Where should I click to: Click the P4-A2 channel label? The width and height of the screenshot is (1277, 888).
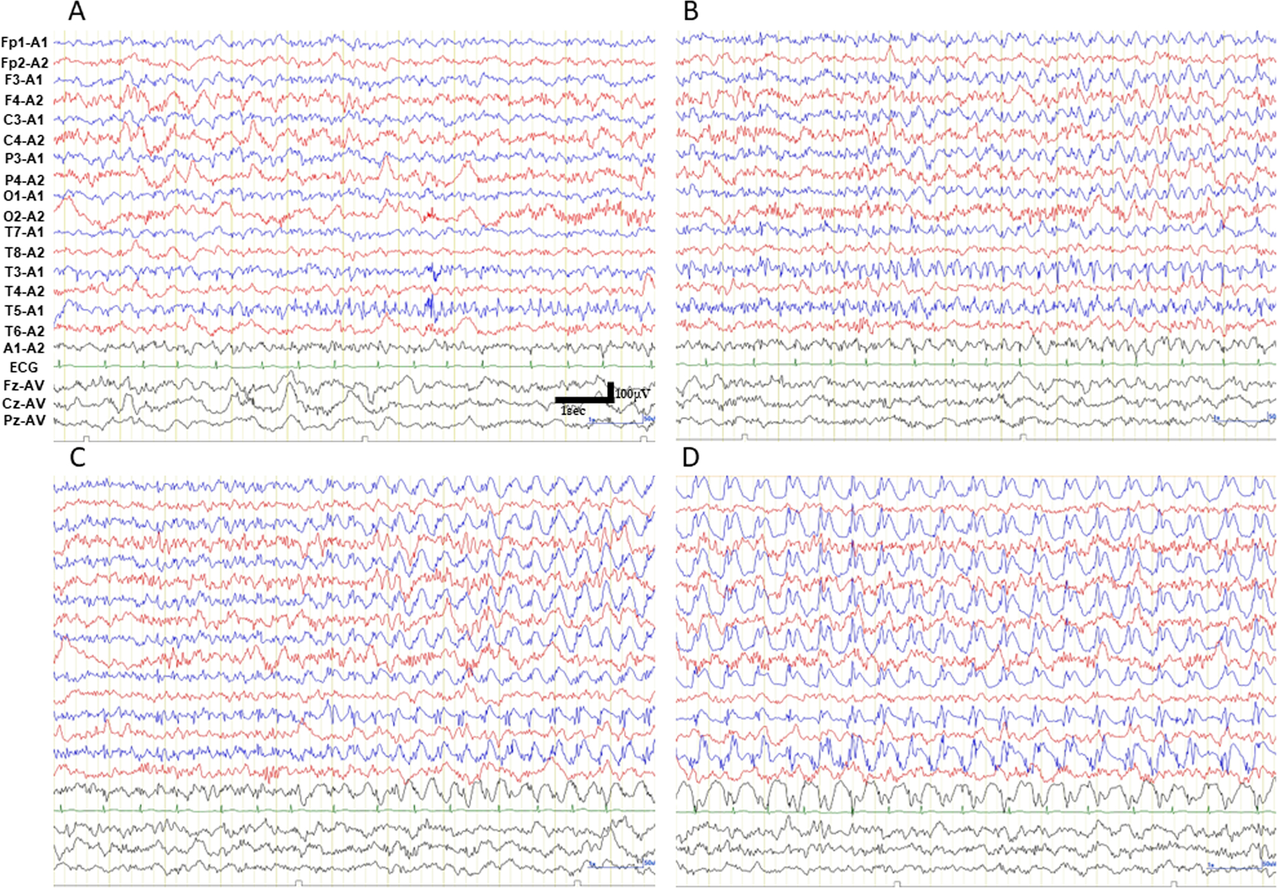[x=24, y=180]
